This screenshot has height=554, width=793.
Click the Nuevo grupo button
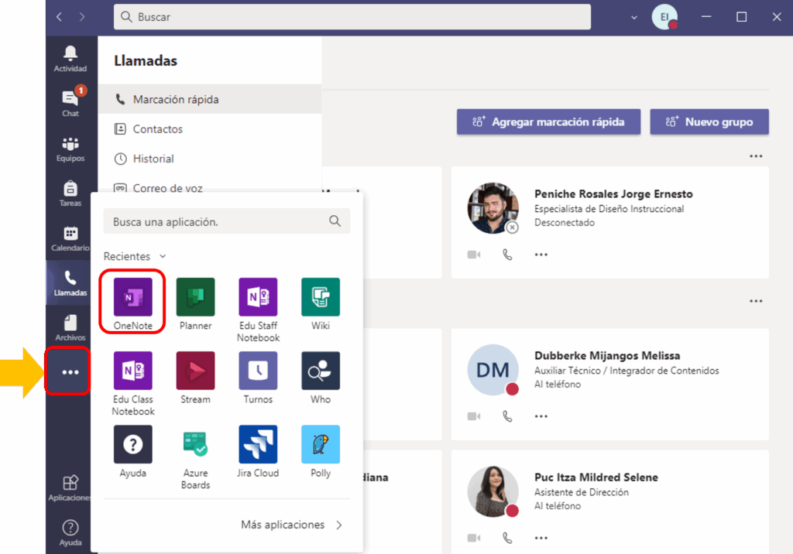(x=709, y=122)
